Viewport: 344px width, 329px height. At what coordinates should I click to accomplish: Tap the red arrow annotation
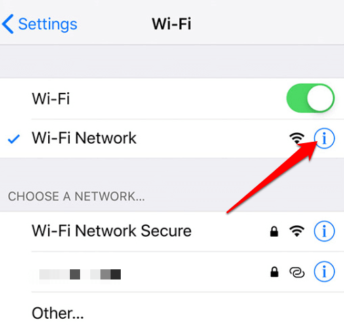[x=272, y=177]
